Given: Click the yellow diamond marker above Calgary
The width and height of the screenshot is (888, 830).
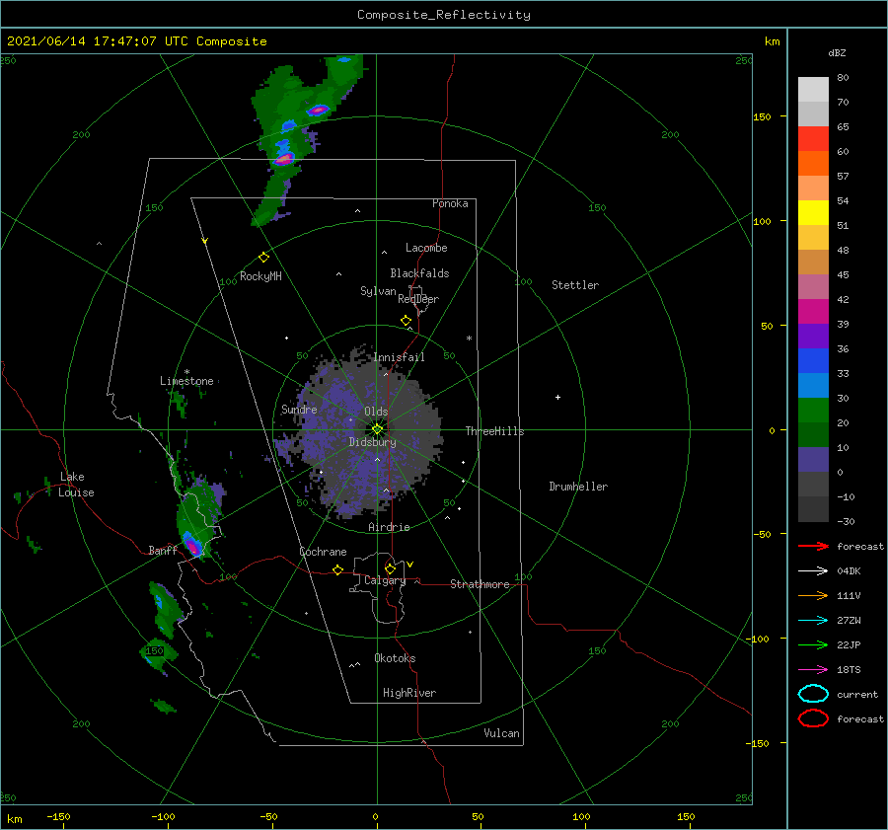Looking at the screenshot, I should pyautogui.click(x=390, y=568).
